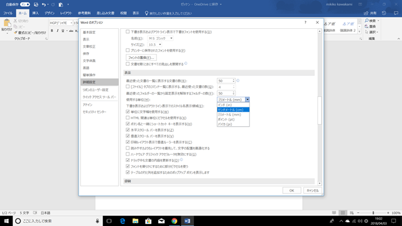This screenshot has height=226, width=402.
Task: Toggle the AutoSave (自動保存) switch
Action: coord(25,4)
